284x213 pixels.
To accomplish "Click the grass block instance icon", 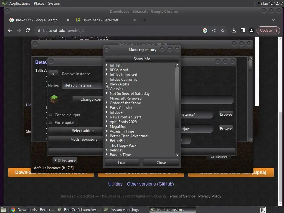I will (54, 99).
